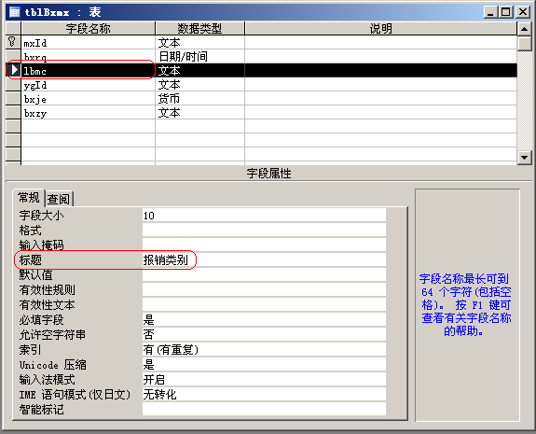Click the vertical scrollbar thumb of field grid
This screenshot has width=536, height=434.
point(524,44)
